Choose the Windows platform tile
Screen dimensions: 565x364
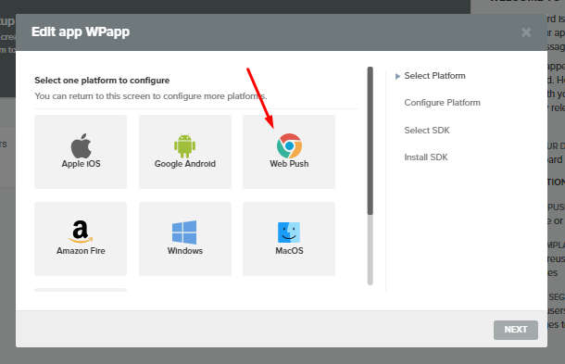pyautogui.click(x=185, y=239)
